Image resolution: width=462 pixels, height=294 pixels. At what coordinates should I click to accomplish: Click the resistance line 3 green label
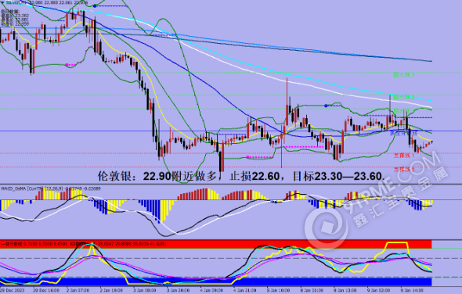404,75
